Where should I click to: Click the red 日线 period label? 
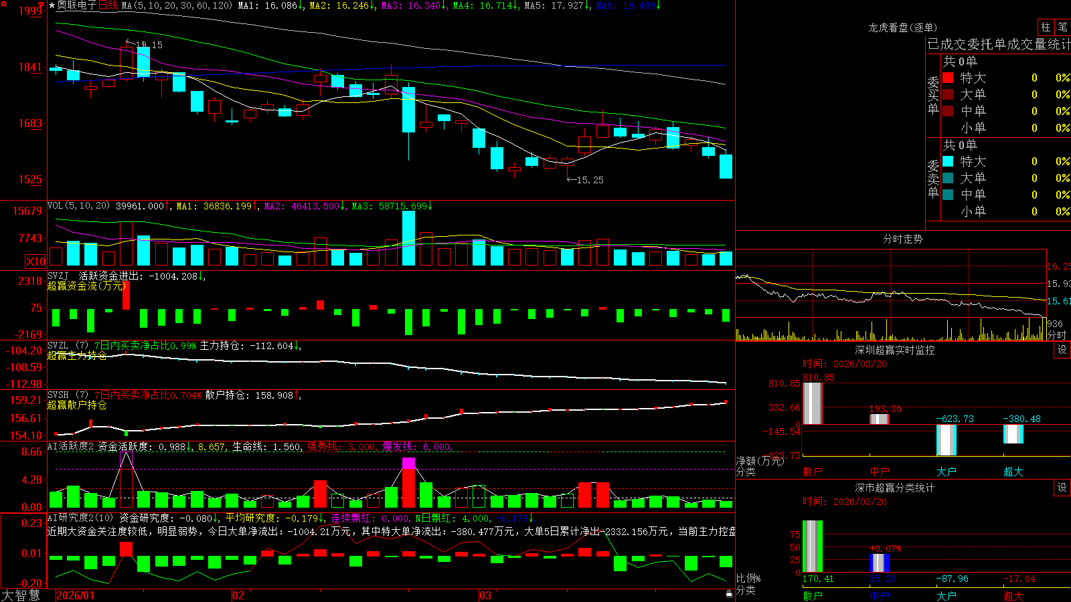coord(108,5)
